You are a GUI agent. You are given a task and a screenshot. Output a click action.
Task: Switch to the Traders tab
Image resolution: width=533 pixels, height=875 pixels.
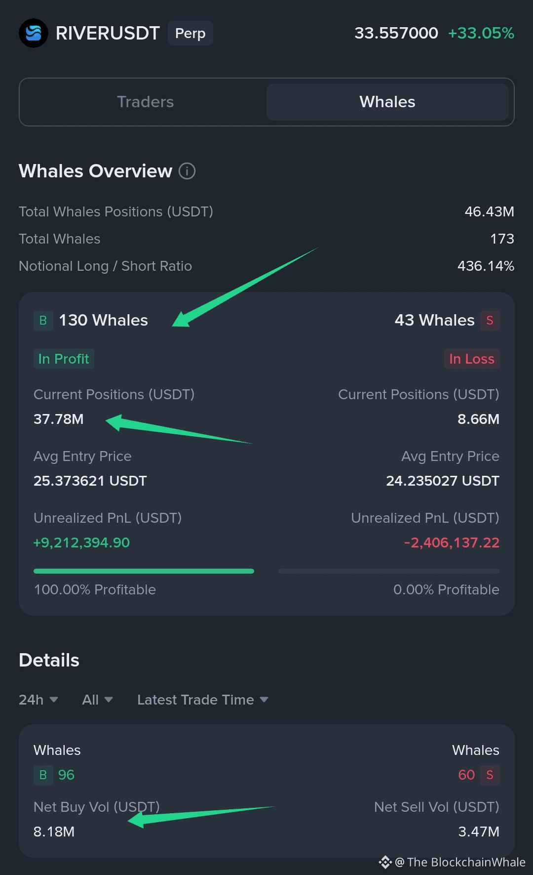point(145,102)
